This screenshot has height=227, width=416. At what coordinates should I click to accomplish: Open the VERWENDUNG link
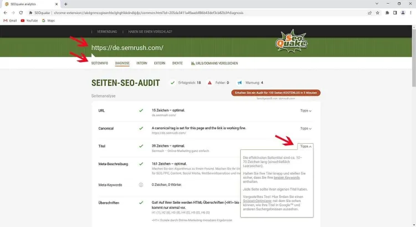coord(107,32)
